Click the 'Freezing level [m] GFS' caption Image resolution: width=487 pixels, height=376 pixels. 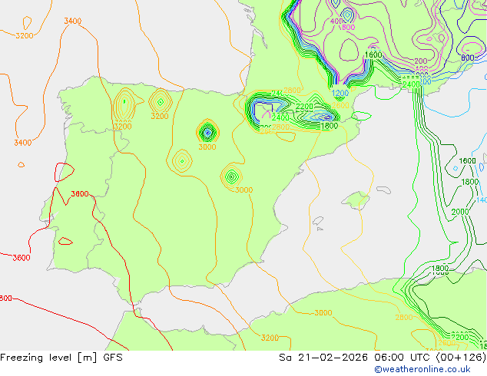click(61, 358)
